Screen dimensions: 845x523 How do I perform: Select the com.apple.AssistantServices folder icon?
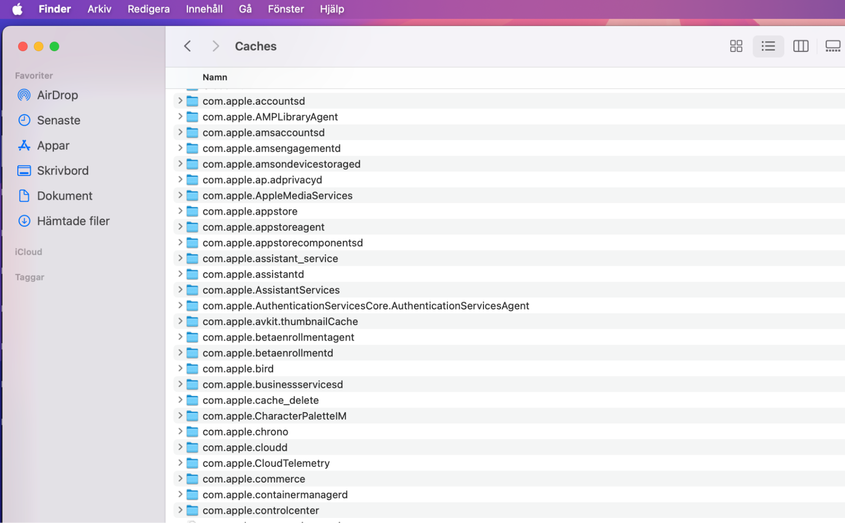pos(192,290)
